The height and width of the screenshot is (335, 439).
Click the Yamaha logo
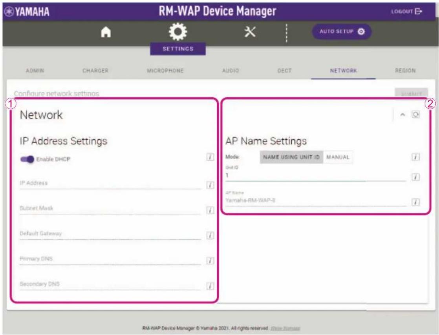tap(27, 11)
